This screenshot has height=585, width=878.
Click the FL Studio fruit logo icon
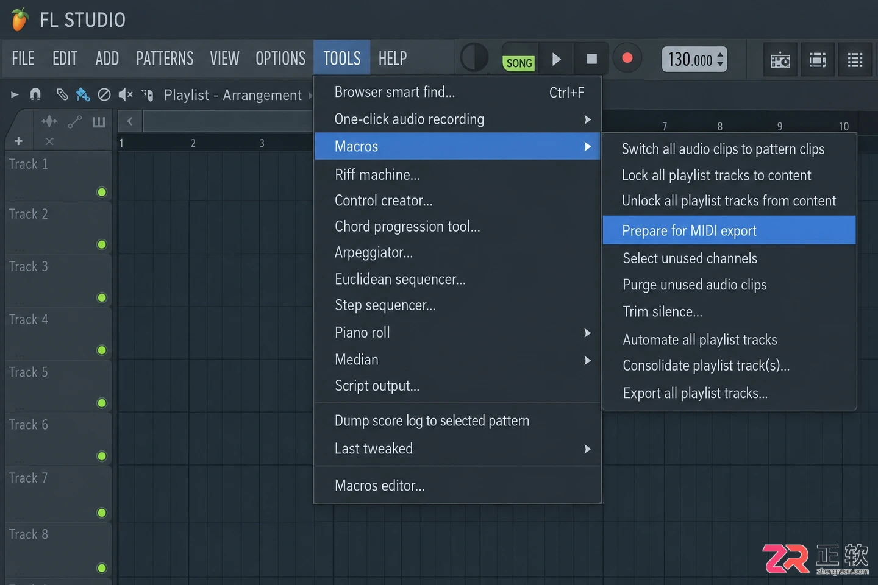pyautogui.click(x=20, y=19)
